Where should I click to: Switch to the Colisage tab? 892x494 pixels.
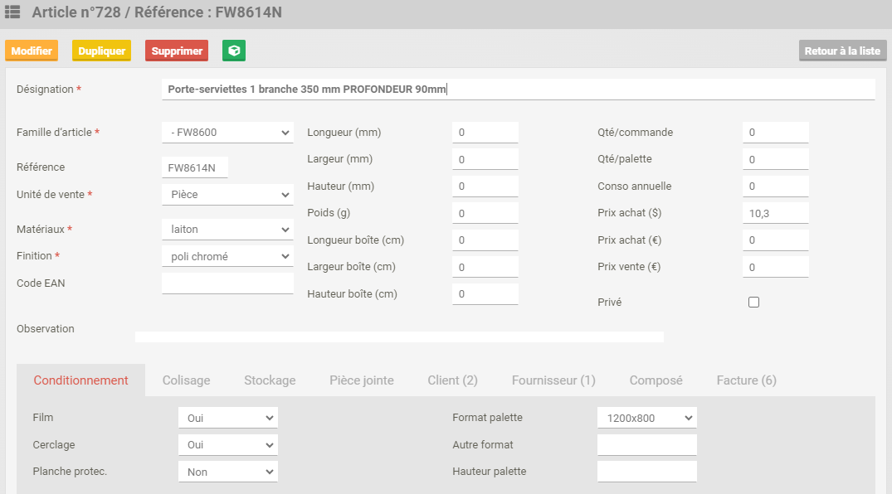point(186,380)
